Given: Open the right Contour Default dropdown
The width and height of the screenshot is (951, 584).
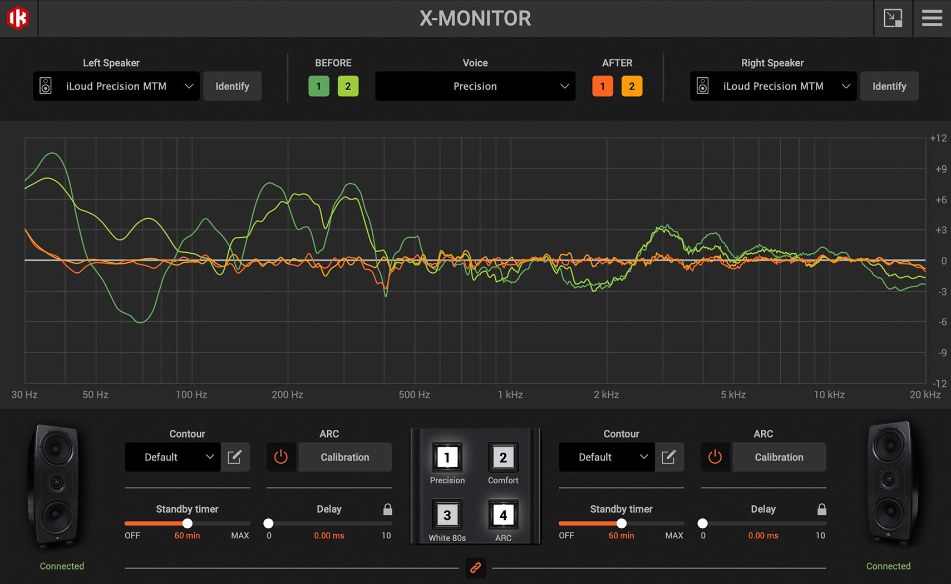Looking at the screenshot, I should 607,457.
